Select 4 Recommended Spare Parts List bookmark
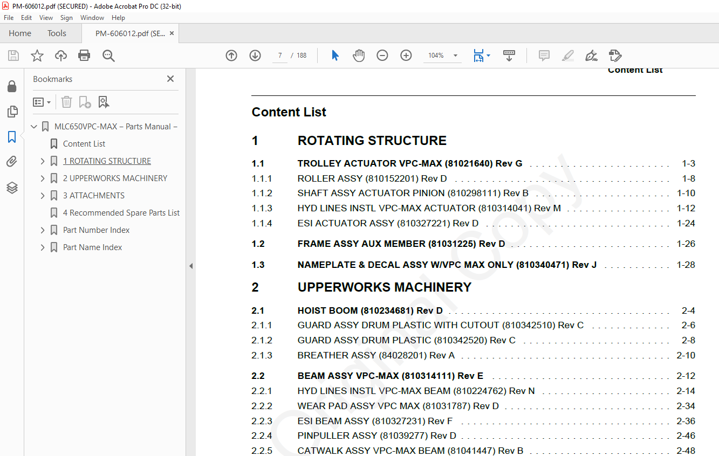The width and height of the screenshot is (719, 456). tap(121, 213)
